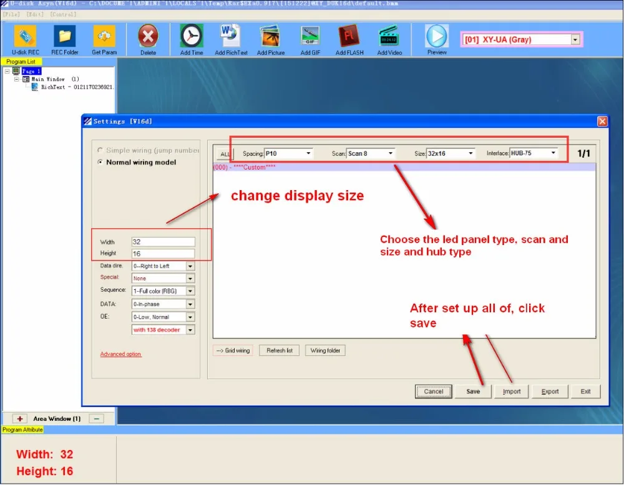
Task: Click the Grid wiring button
Action: pyautogui.click(x=233, y=350)
